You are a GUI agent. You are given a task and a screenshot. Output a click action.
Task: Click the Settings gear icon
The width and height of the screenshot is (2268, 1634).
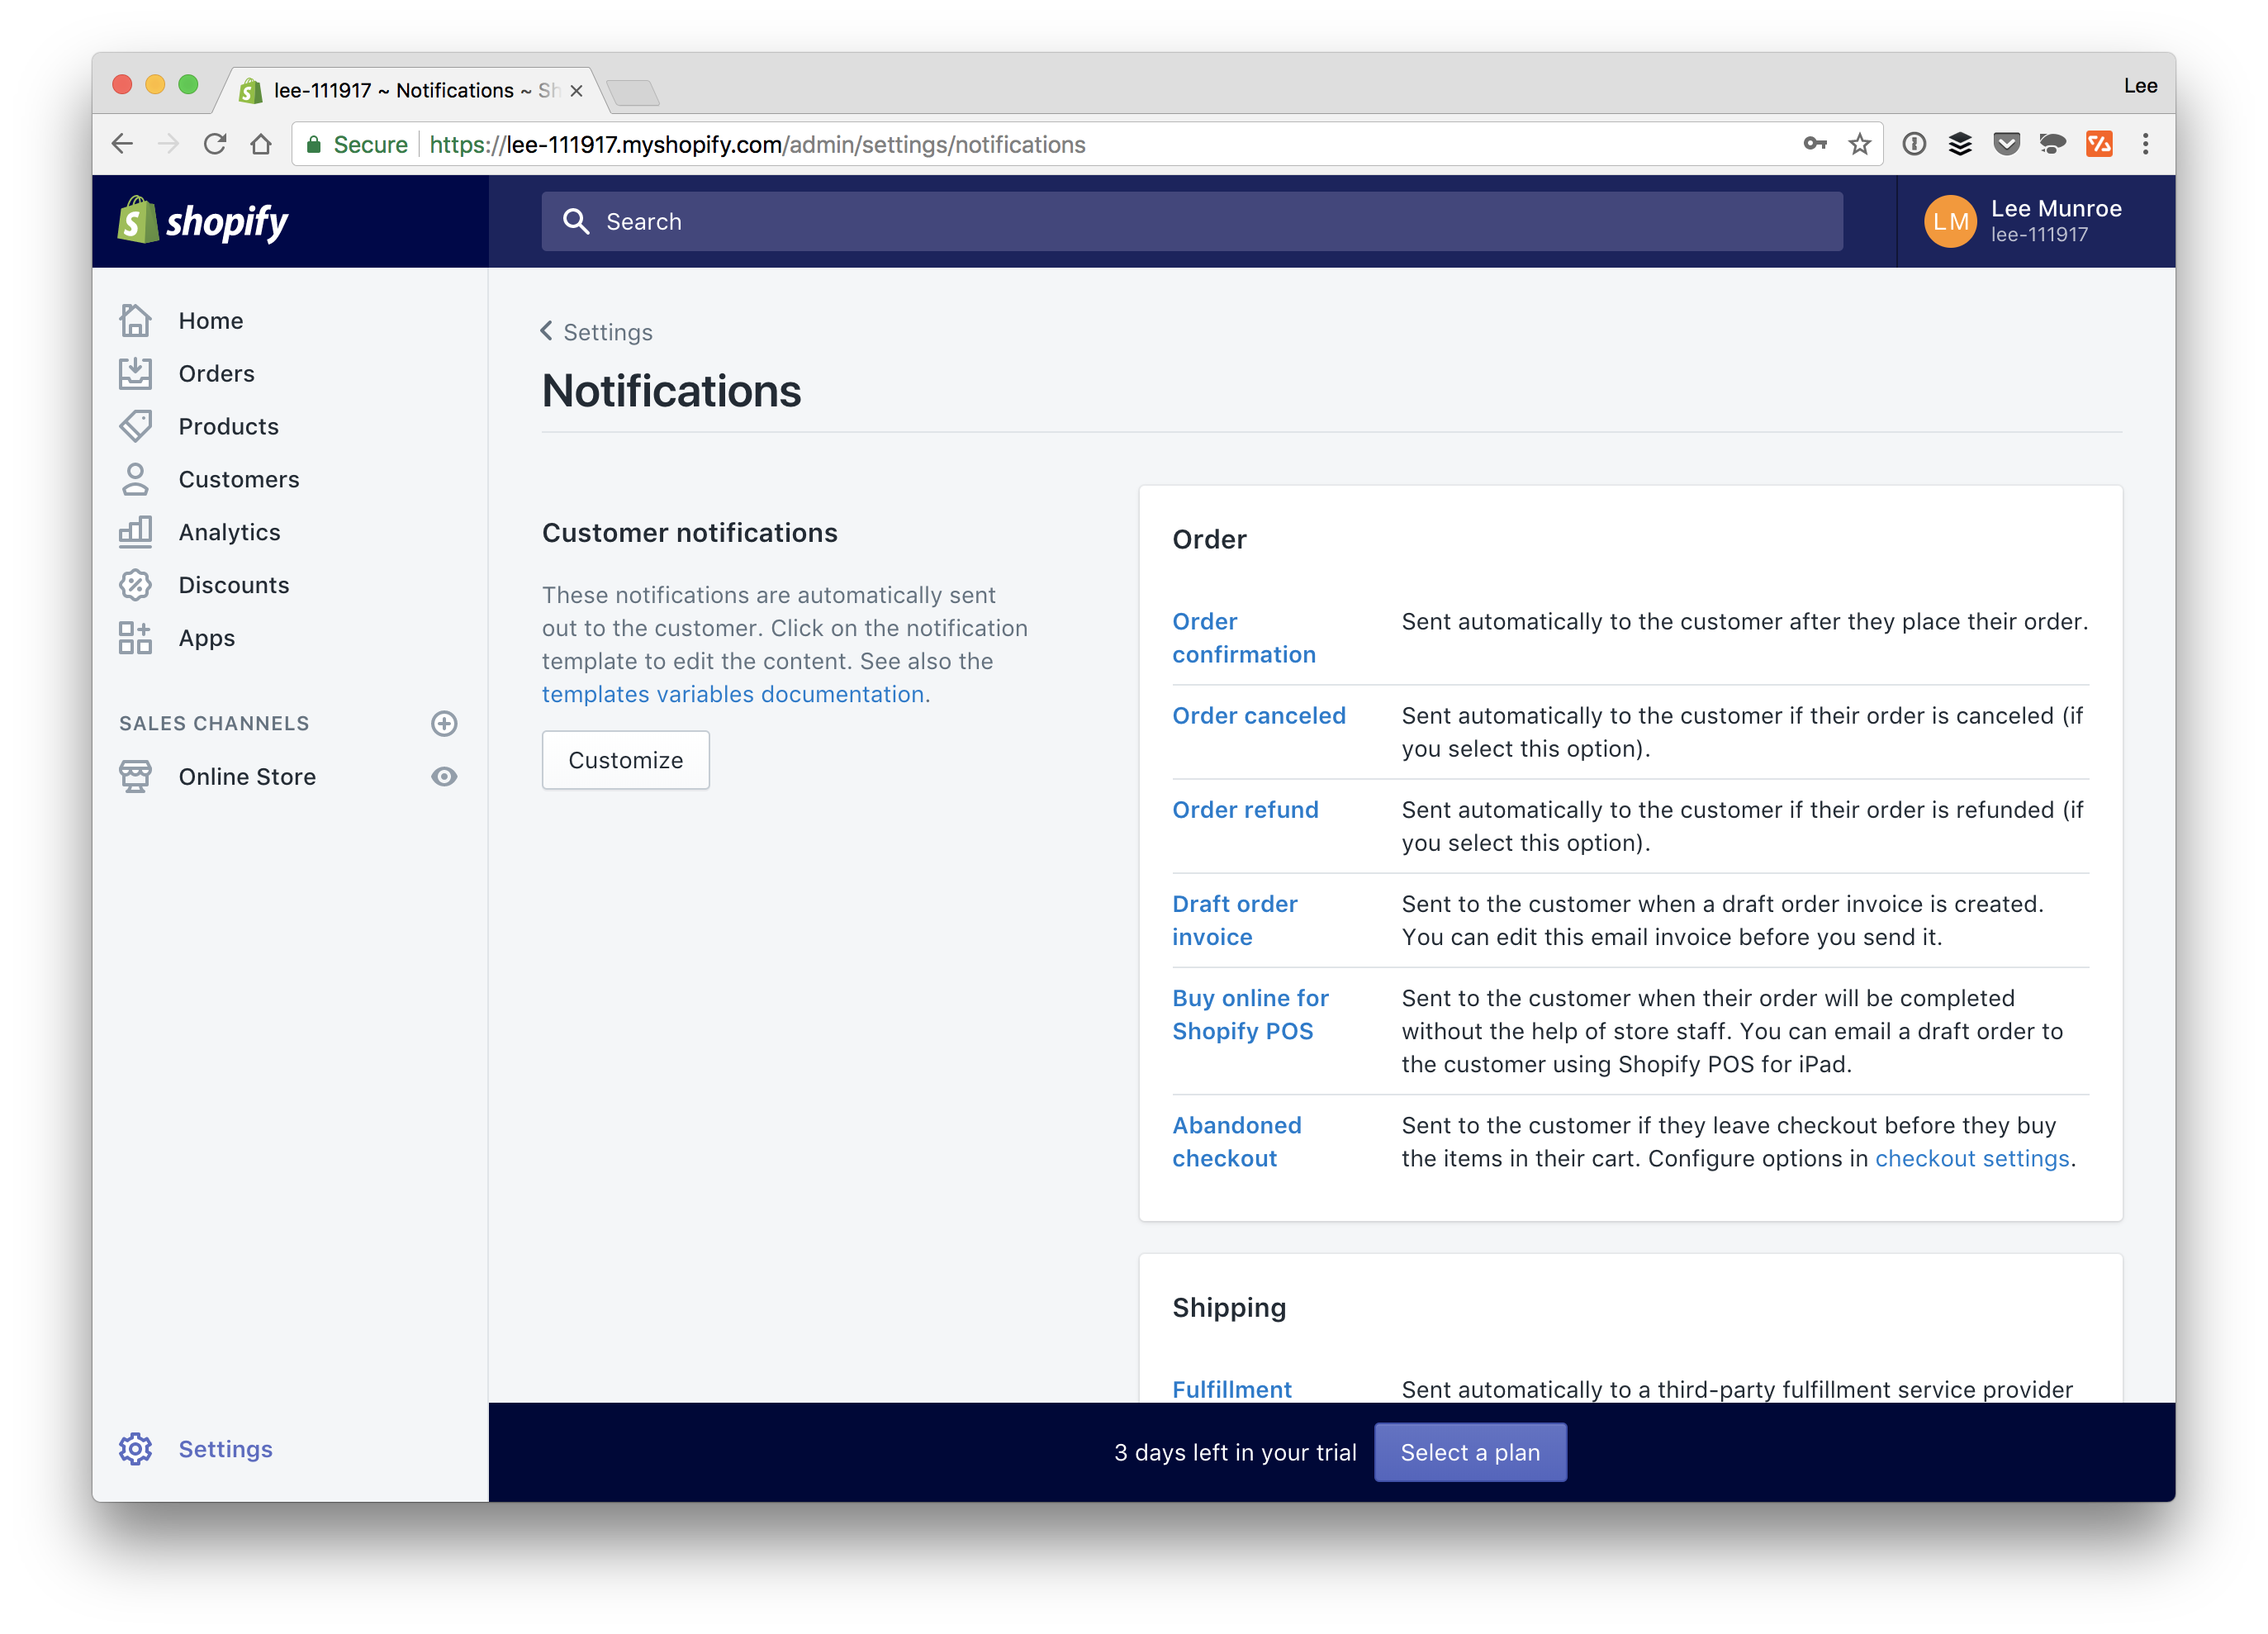(x=135, y=1447)
